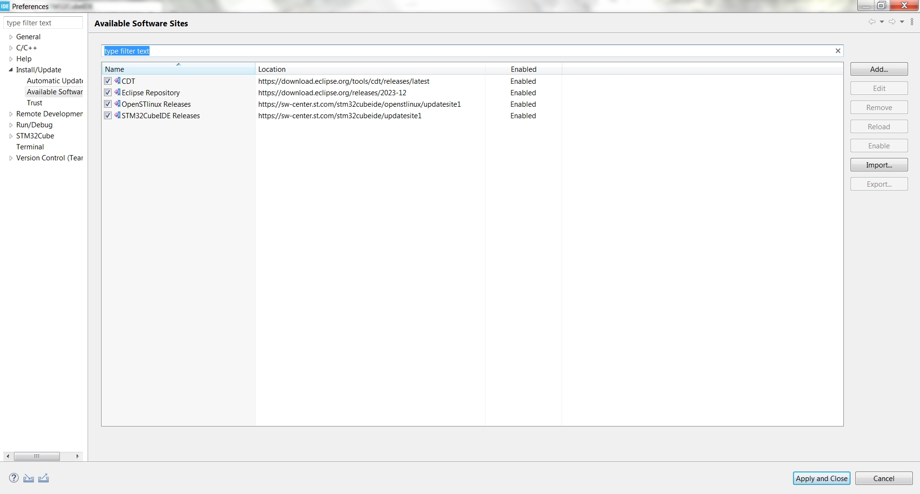
Task: Click Enabled status in the STM32CubeIDE Releases row
Action: click(x=523, y=115)
